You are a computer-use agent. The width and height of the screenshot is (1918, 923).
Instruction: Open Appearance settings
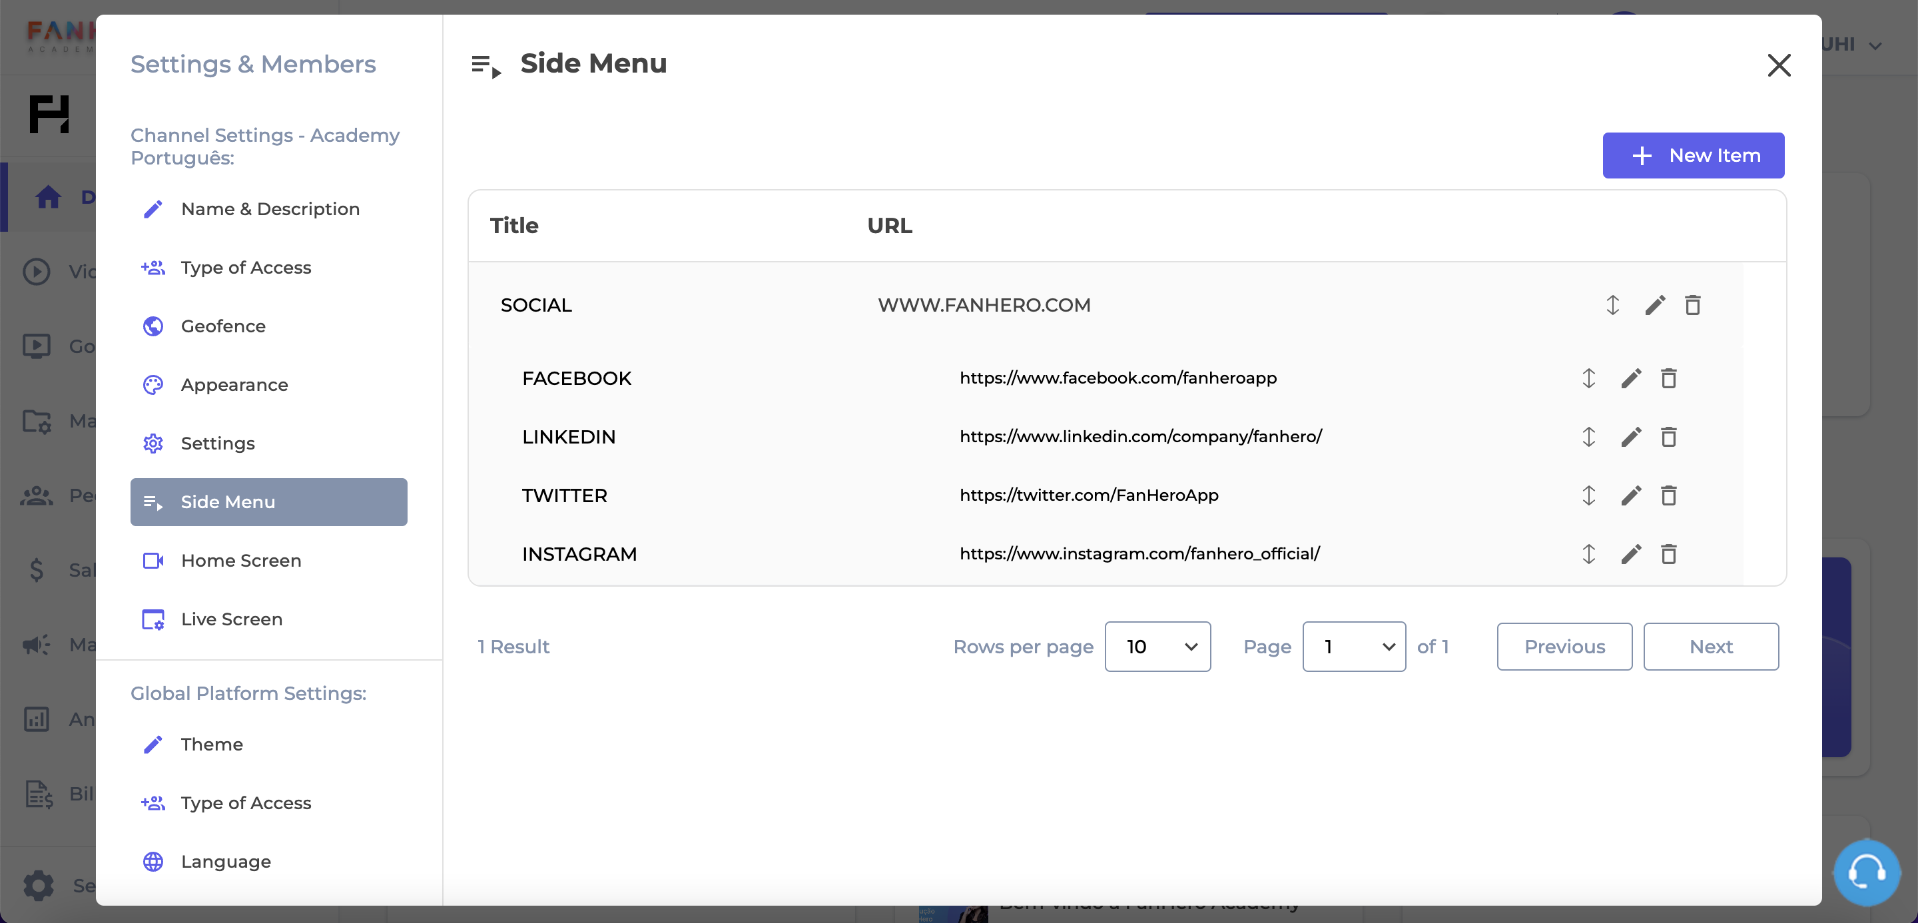[x=269, y=385]
